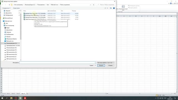Image resolution: width=178 pixels, height=100 pixels.
Task: Select Excel column header AA
Action: pos(159,16)
